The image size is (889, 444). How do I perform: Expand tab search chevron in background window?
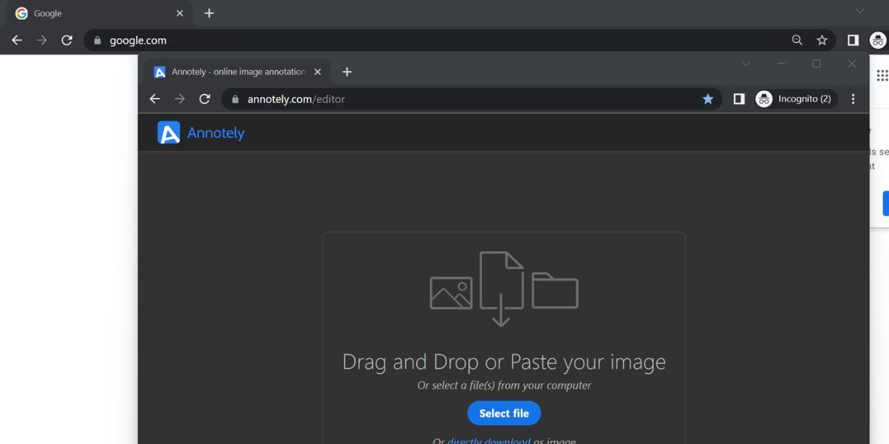[x=860, y=11]
